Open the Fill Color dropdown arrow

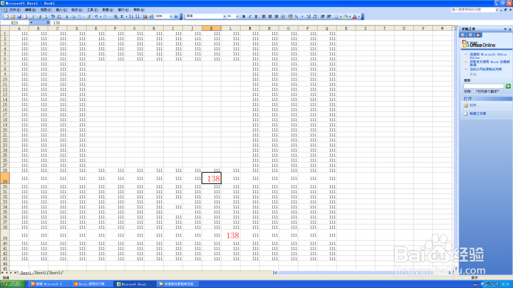pos(350,16)
